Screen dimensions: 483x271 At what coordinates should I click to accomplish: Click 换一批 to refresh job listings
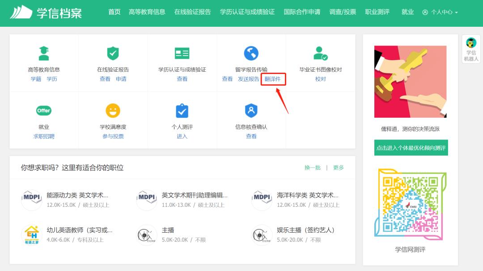[312, 167]
